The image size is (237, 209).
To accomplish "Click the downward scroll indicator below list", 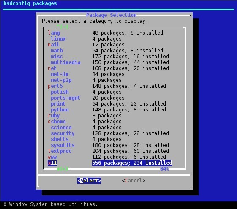I will [x=63, y=169].
